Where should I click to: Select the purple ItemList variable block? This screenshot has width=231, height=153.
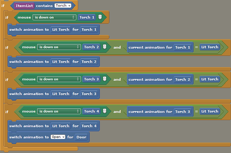click(x=24, y=6)
